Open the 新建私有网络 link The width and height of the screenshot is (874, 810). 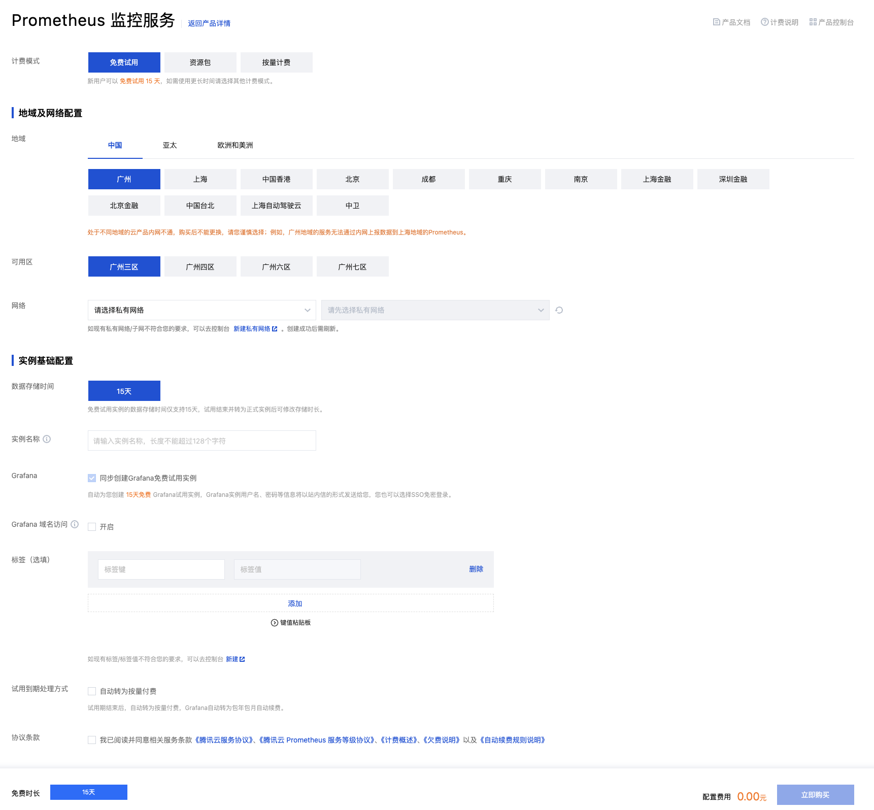point(252,329)
